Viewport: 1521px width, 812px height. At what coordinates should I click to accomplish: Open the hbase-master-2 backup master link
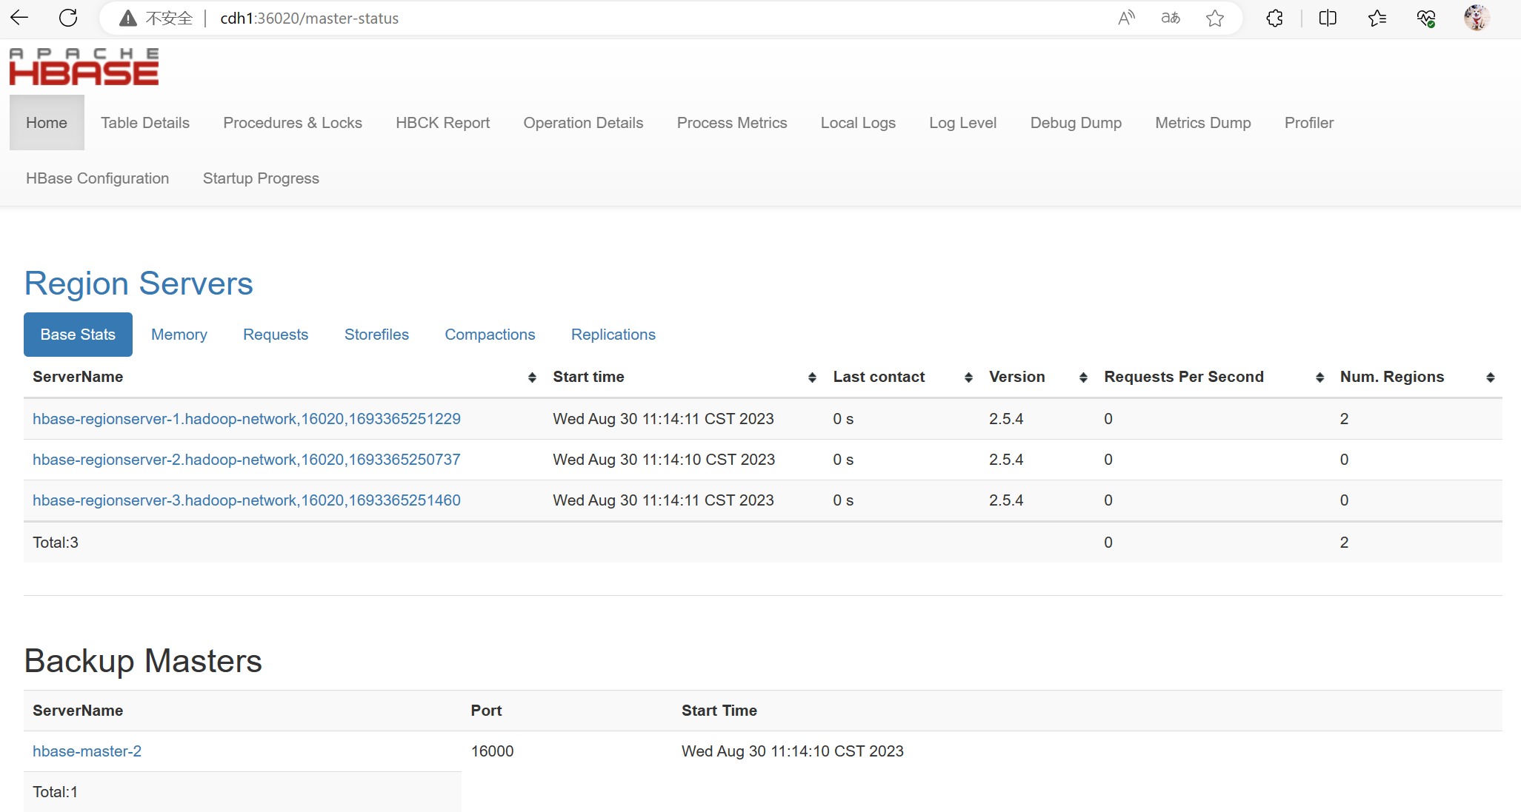click(87, 751)
